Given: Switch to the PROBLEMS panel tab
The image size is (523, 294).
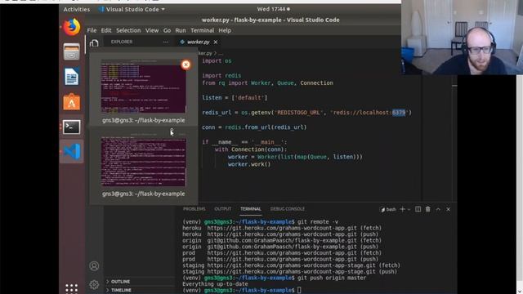Looking at the screenshot, I should [x=194, y=209].
